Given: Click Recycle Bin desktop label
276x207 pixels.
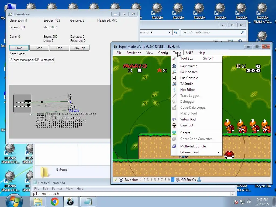Looking at the screenshot, I should 263,186.
